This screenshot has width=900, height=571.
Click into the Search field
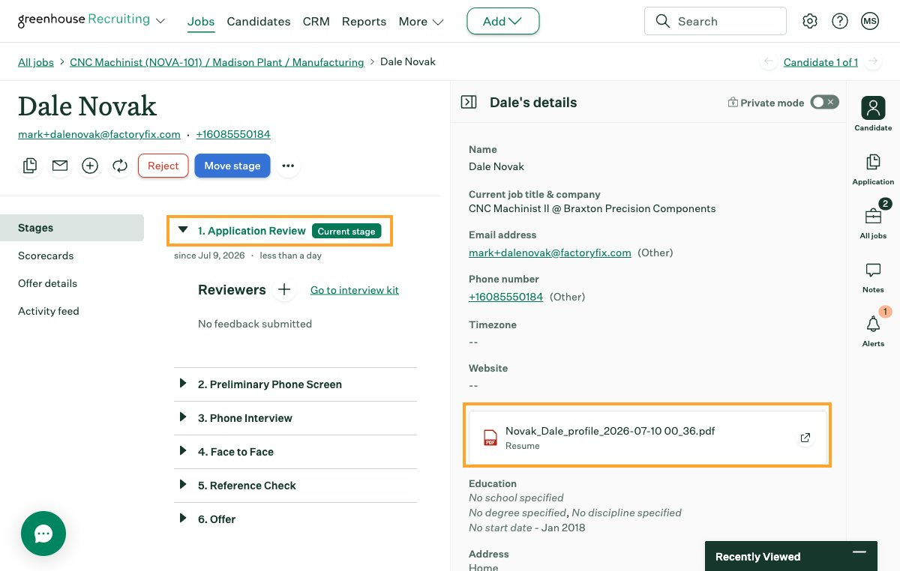click(715, 21)
